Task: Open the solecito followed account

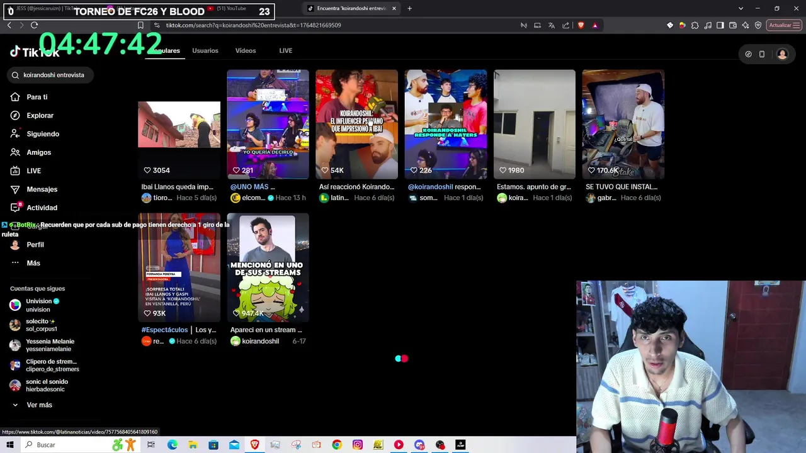Action: pyautogui.click(x=33, y=325)
